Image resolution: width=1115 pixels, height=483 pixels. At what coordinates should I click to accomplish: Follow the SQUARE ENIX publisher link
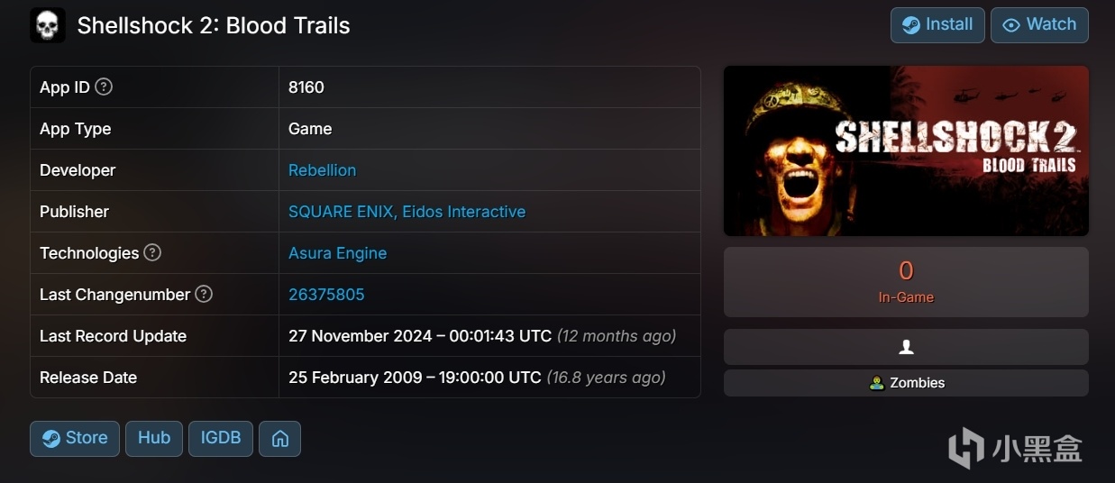[x=341, y=212]
